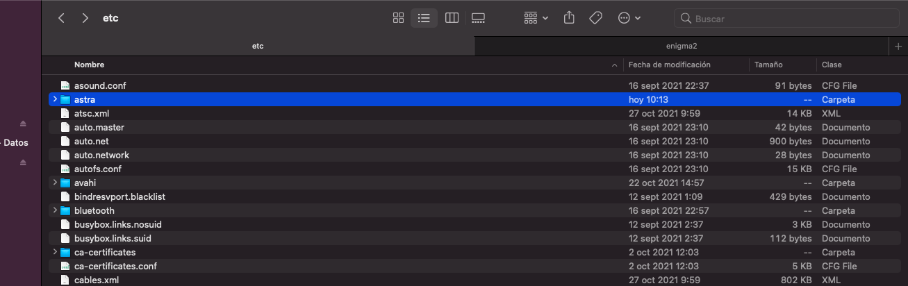Image resolution: width=908 pixels, height=286 pixels.
Task: Expand the ca-certificates folder
Action: coord(55,252)
